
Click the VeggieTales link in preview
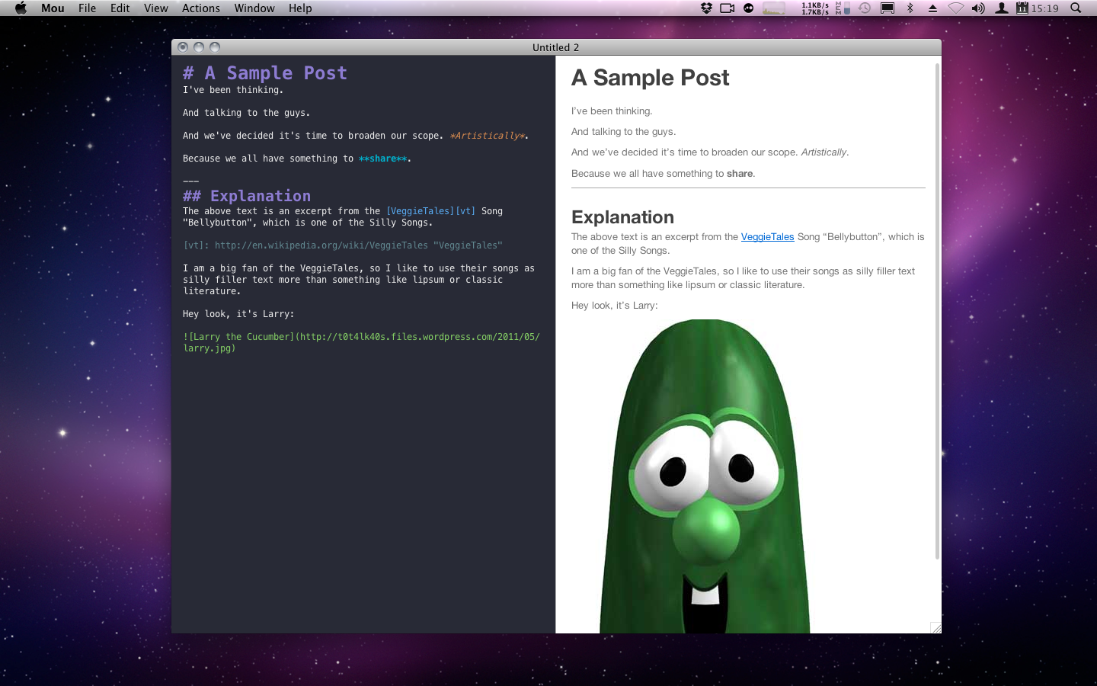[767, 237]
